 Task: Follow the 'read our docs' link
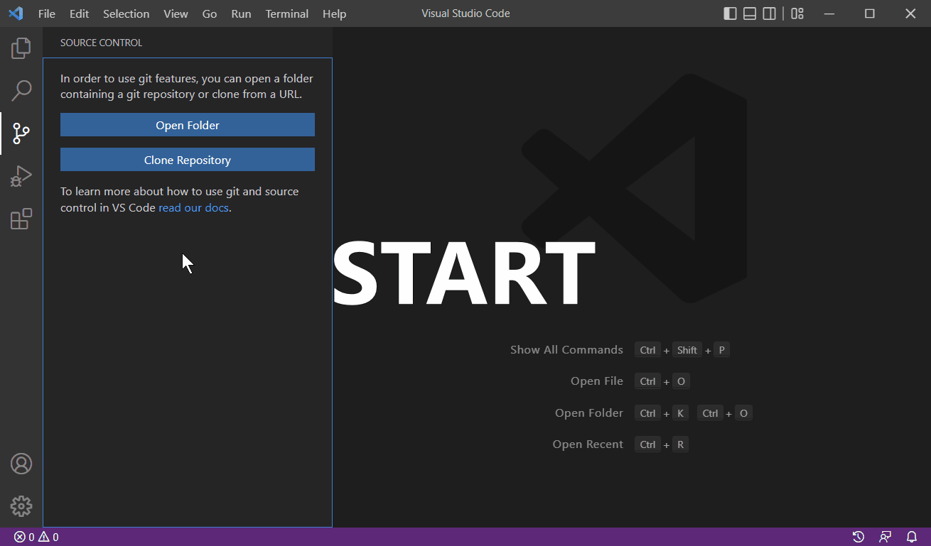tap(193, 208)
